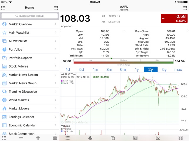
Task: Select the 1d chart range tab
Action: tap(68, 70)
